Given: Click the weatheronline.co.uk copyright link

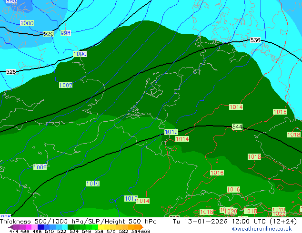Looking at the screenshot, I should point(262,229).
